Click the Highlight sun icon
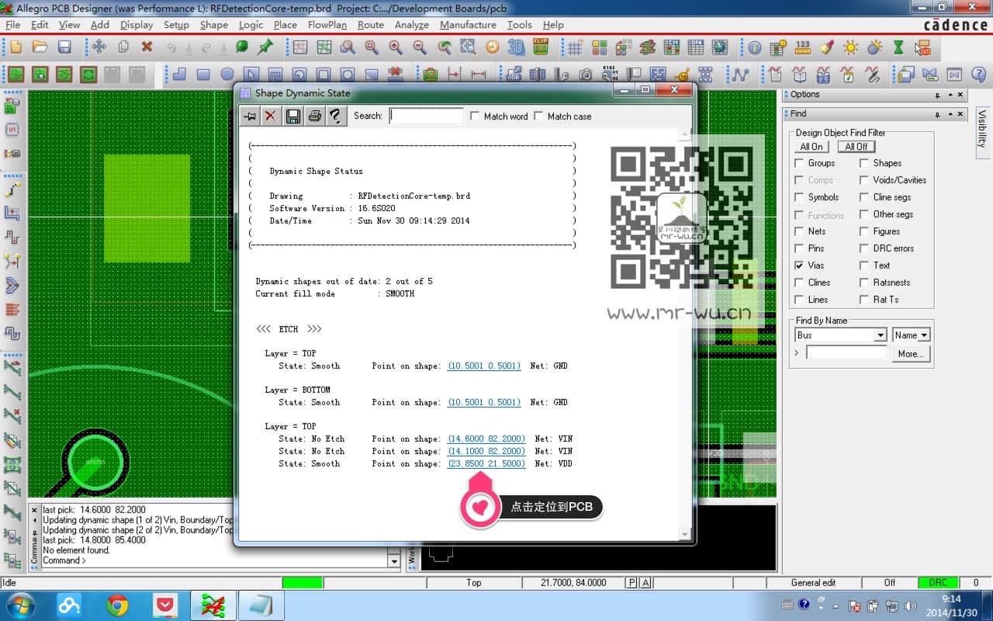 click(851, 47)
